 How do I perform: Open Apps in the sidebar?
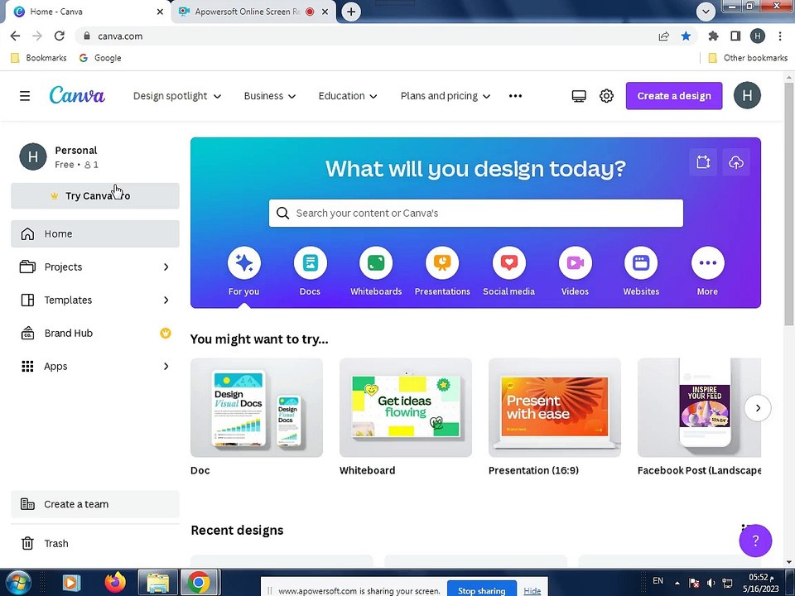[x=94, y=367]
